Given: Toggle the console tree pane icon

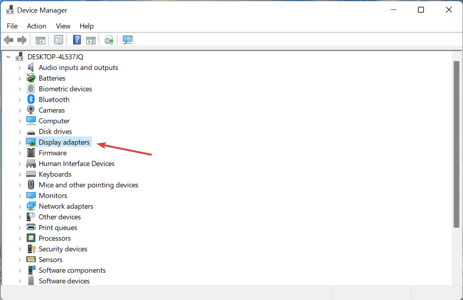Looking at the screenshot, I should 40,40.
